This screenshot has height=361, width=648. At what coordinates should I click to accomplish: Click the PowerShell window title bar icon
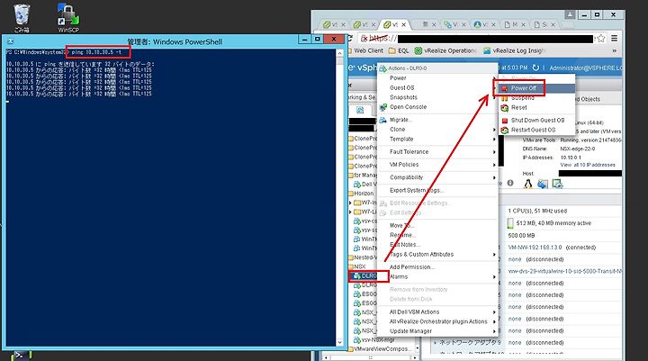coord(11,41)
